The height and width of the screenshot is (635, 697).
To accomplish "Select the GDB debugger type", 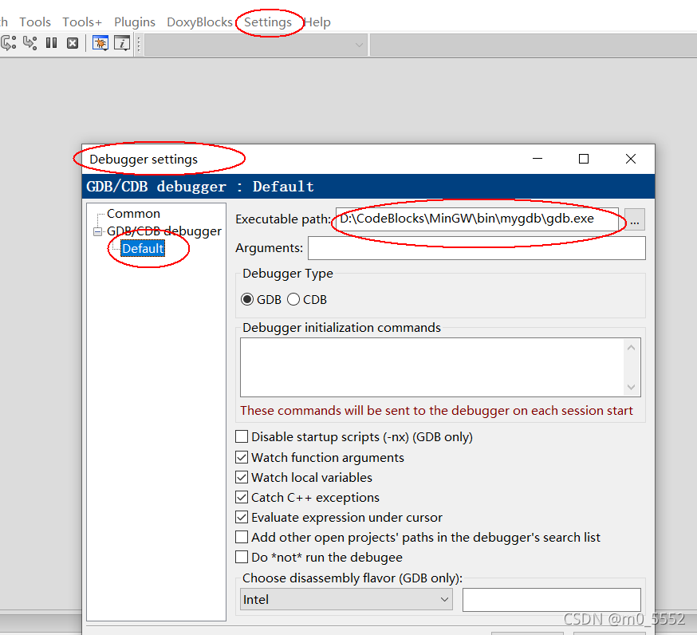I will pos(261,299).
